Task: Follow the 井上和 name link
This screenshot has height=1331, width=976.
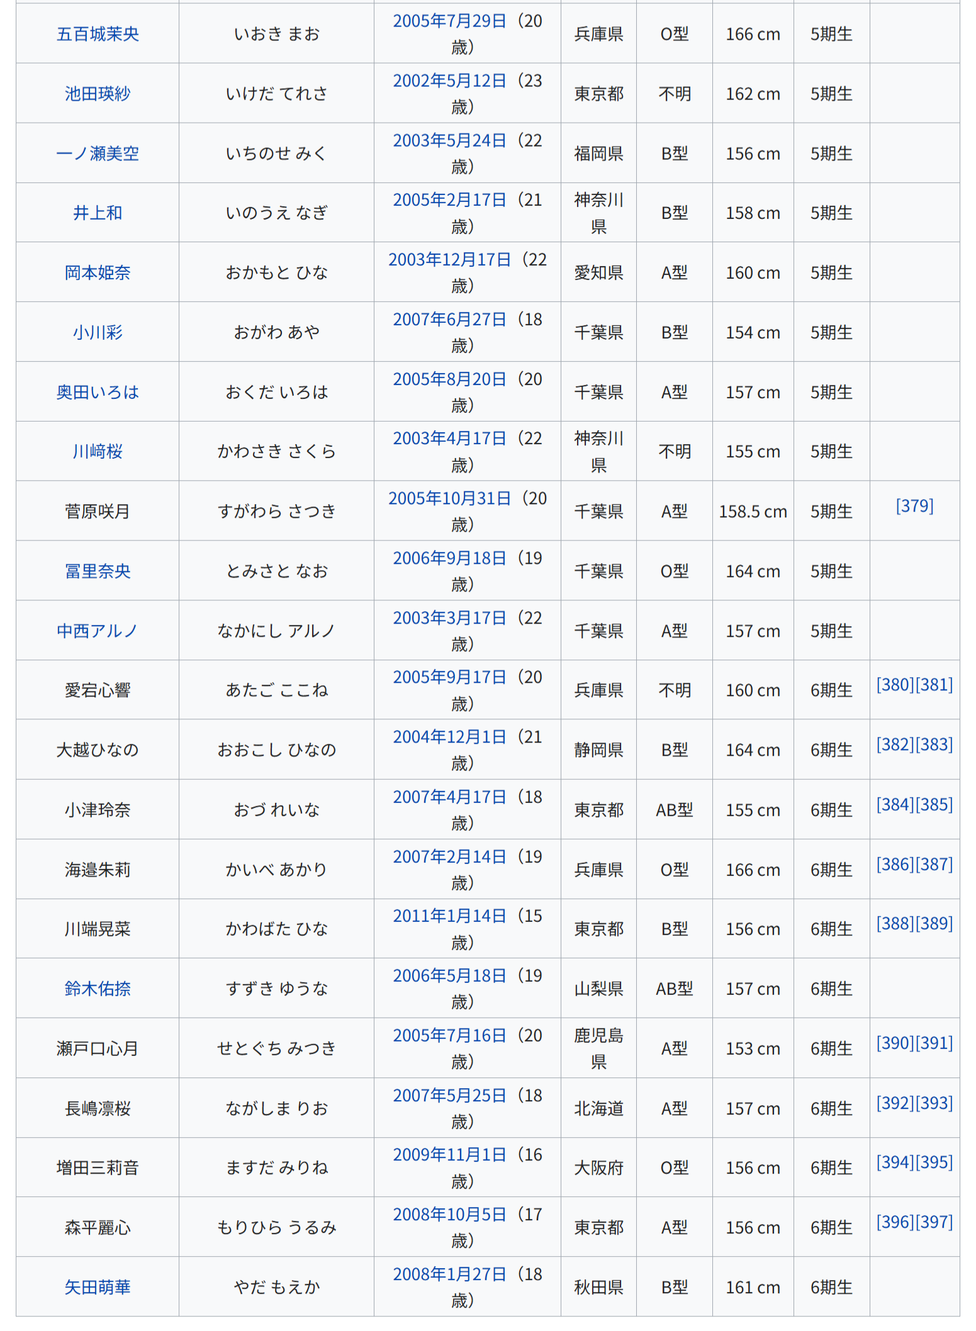Action: click(x=98, y=213)
